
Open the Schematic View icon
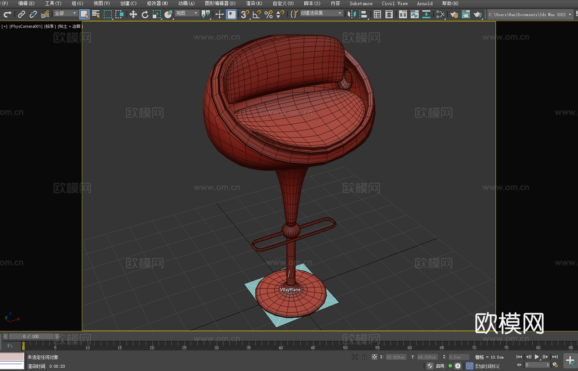pyautogui.click(x=426, y=15)
